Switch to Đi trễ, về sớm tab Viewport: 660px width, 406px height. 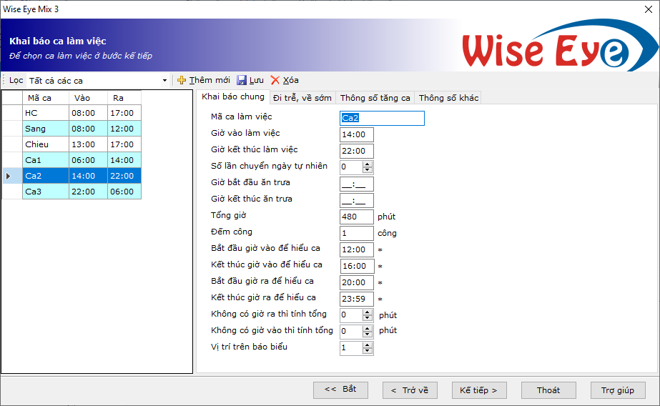coord(302,98)
